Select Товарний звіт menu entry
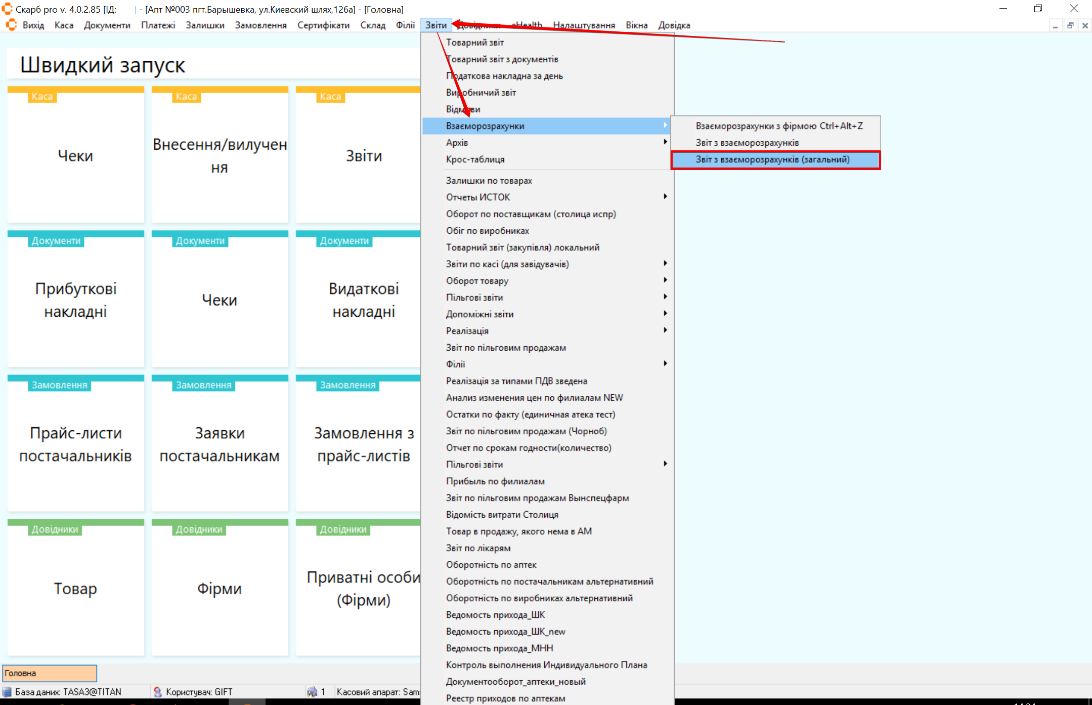This screenshot has height=705, width=1092. (474, 43)
